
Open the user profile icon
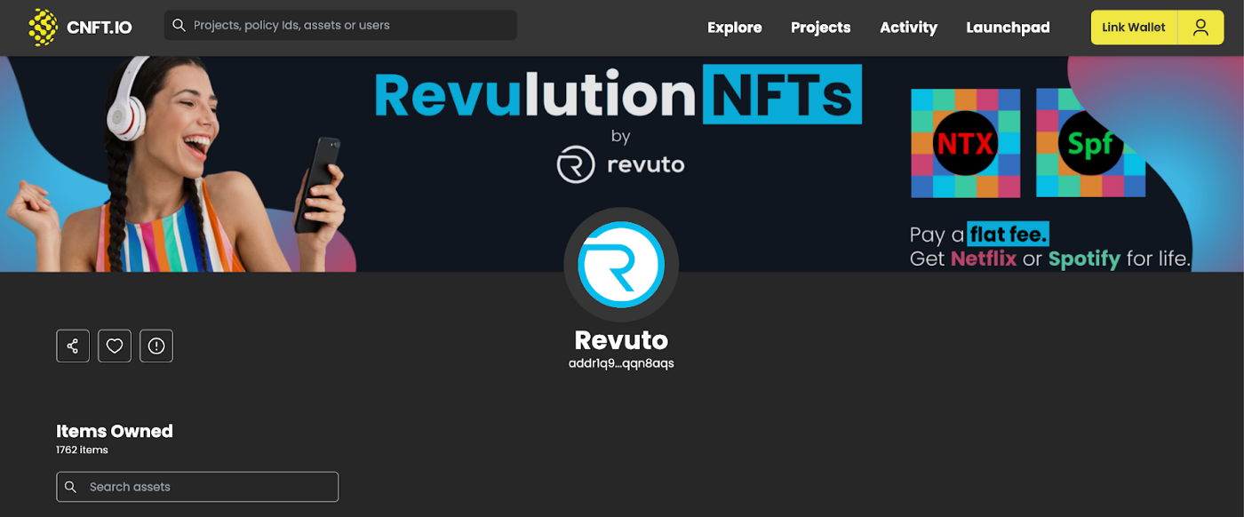pyautogui.click(x=1200, y=28)
